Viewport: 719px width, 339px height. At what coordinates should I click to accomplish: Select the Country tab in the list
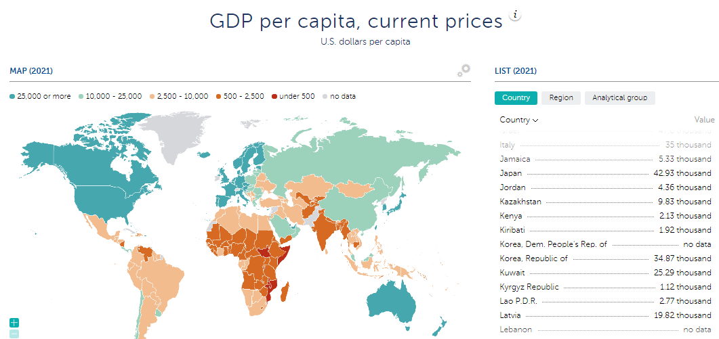(x=516, y=97)
